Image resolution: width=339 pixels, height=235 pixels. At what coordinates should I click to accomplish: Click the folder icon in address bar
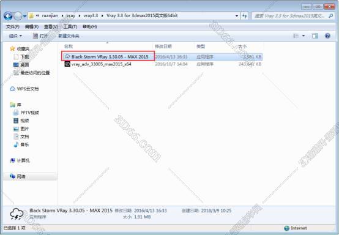tap(31, 16)
